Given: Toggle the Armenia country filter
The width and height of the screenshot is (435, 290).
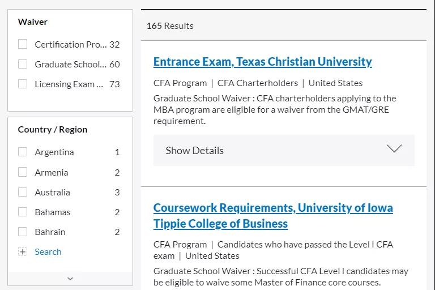Looking at the screenshot, I should pyautogui.click(x=23, y=172).
